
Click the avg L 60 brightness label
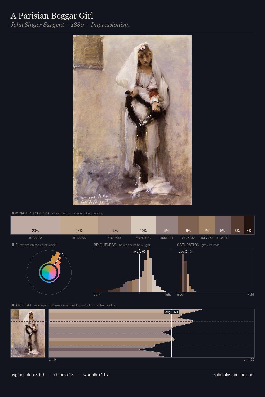pyautogui.click(x=139, y=252)
